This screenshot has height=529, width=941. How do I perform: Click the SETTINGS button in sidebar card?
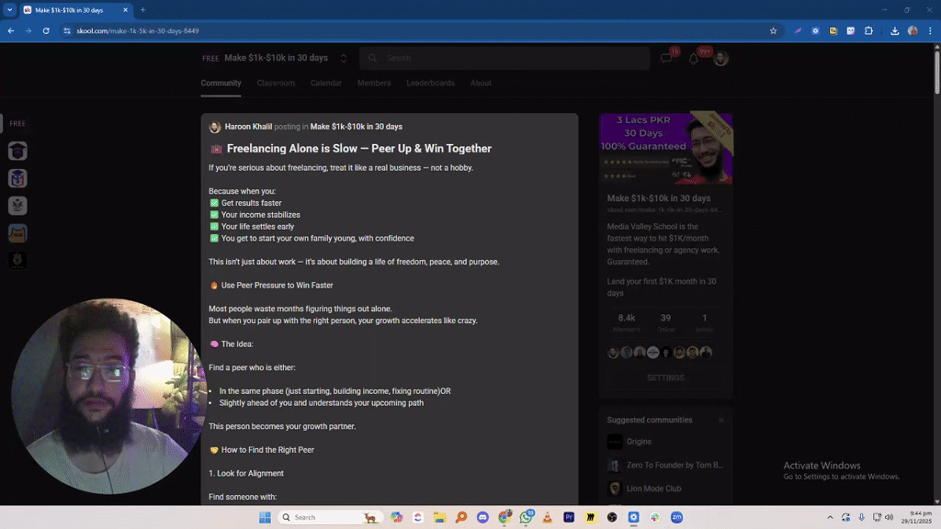click(x=665, y=377)
